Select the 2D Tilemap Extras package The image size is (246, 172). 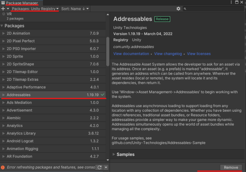[x=53, y=80]
